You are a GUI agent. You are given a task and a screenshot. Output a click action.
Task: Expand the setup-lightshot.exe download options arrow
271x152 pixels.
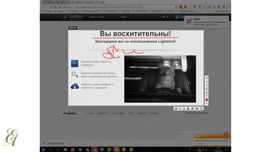point(71,143)
